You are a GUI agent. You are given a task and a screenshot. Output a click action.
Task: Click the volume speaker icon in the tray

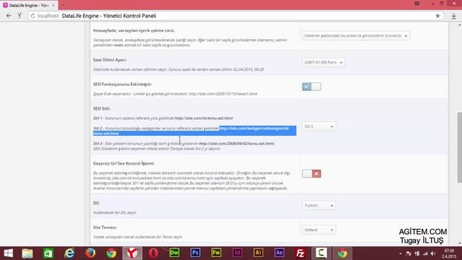433,253
